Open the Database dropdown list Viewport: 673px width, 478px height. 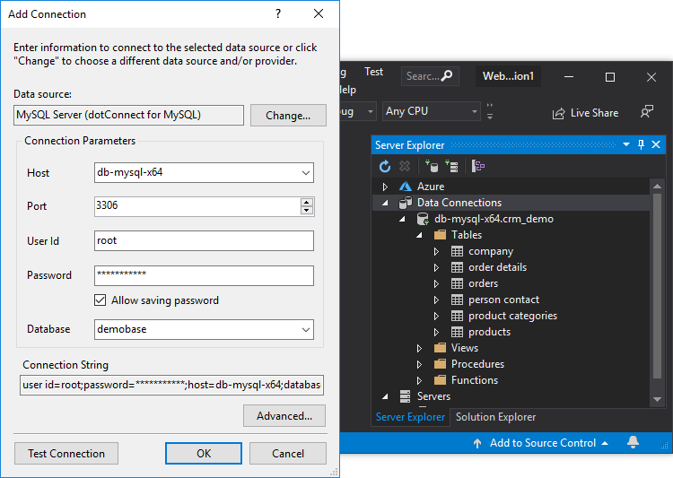pos(306,329)
